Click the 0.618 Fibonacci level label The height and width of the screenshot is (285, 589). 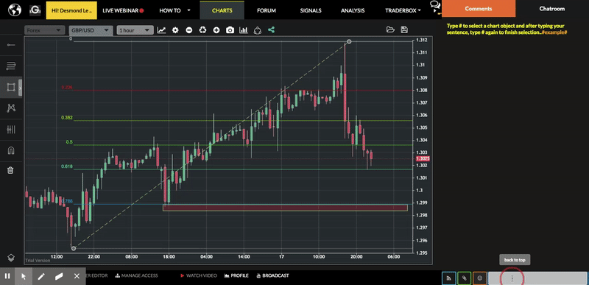coord(67,166)
